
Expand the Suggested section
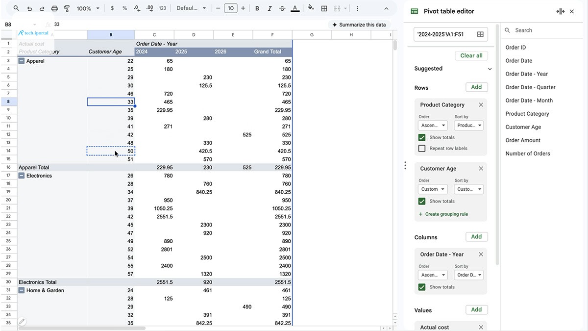point(490,69)
